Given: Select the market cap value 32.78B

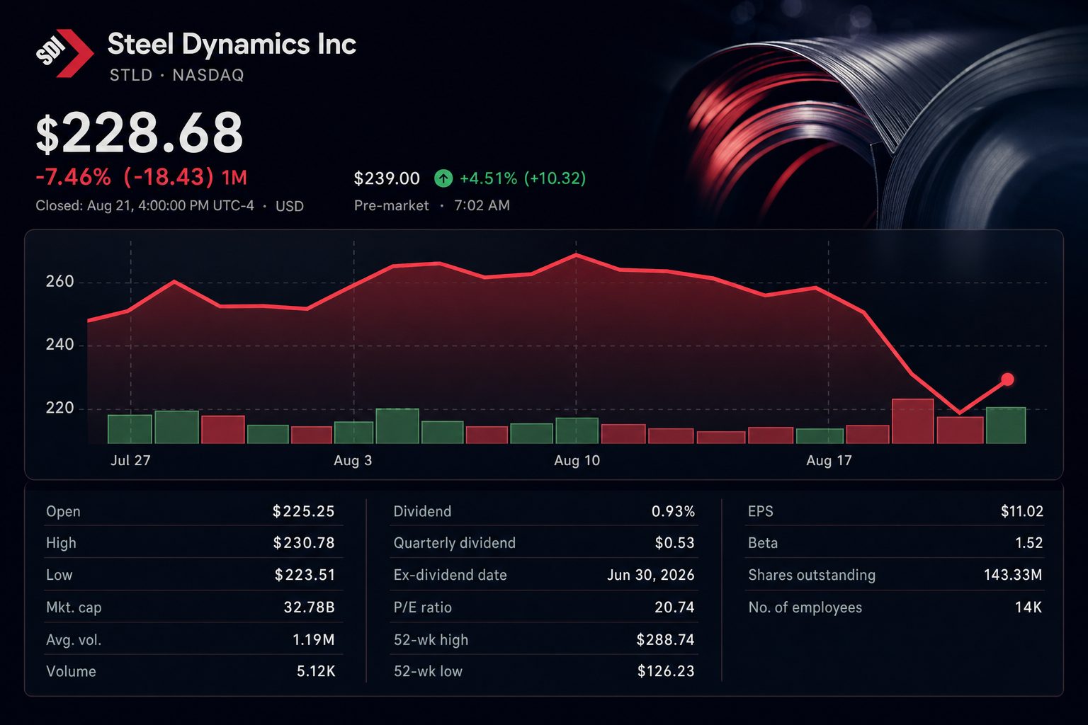Looking at the screenshot, I should point(310,607).
